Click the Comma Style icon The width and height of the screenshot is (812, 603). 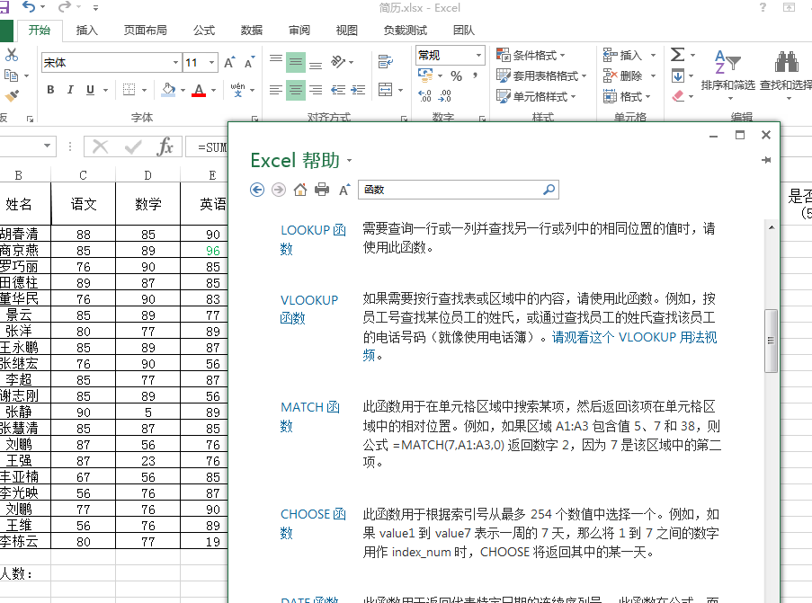click(x=475, y=76)
